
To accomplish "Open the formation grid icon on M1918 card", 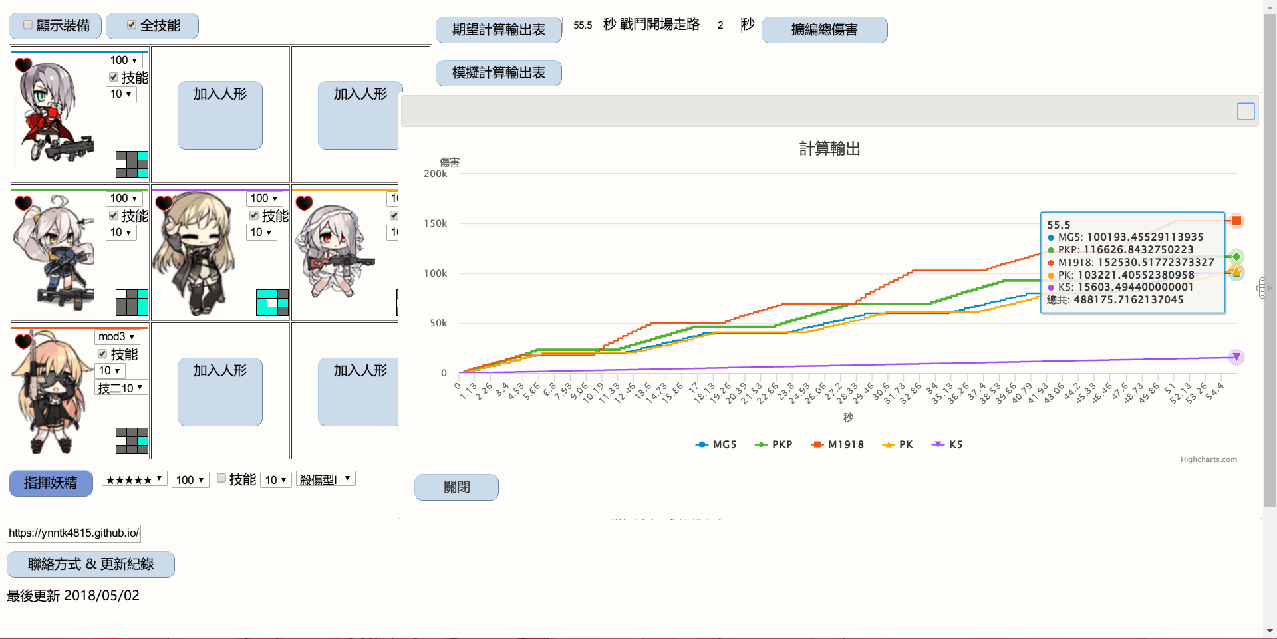I will (132, 441).
